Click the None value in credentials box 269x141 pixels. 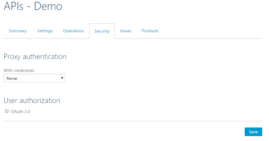12,78
